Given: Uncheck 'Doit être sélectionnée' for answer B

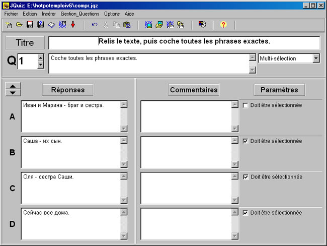Looking at the screenshot, I should [246, 141].
